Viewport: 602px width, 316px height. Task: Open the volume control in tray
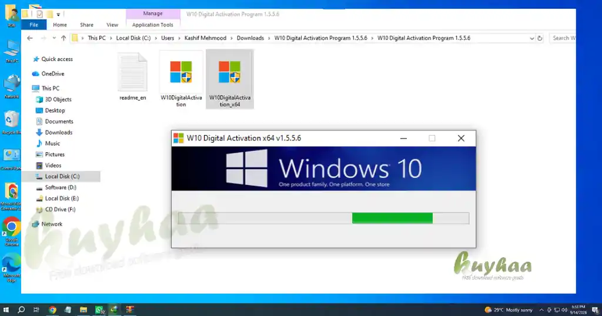click(564, 310)
